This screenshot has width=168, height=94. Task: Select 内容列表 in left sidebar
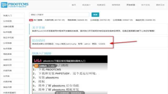click(x=13, y=71)
